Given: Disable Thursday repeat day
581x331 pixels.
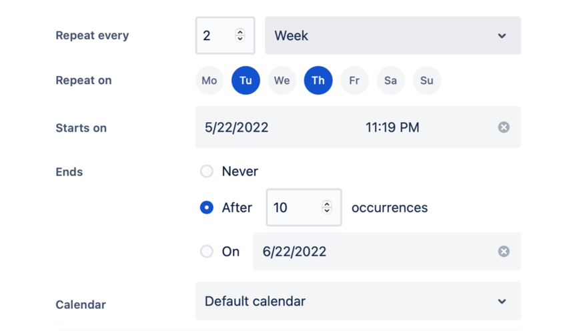Looking at the screenshot, I should [318, 81].
